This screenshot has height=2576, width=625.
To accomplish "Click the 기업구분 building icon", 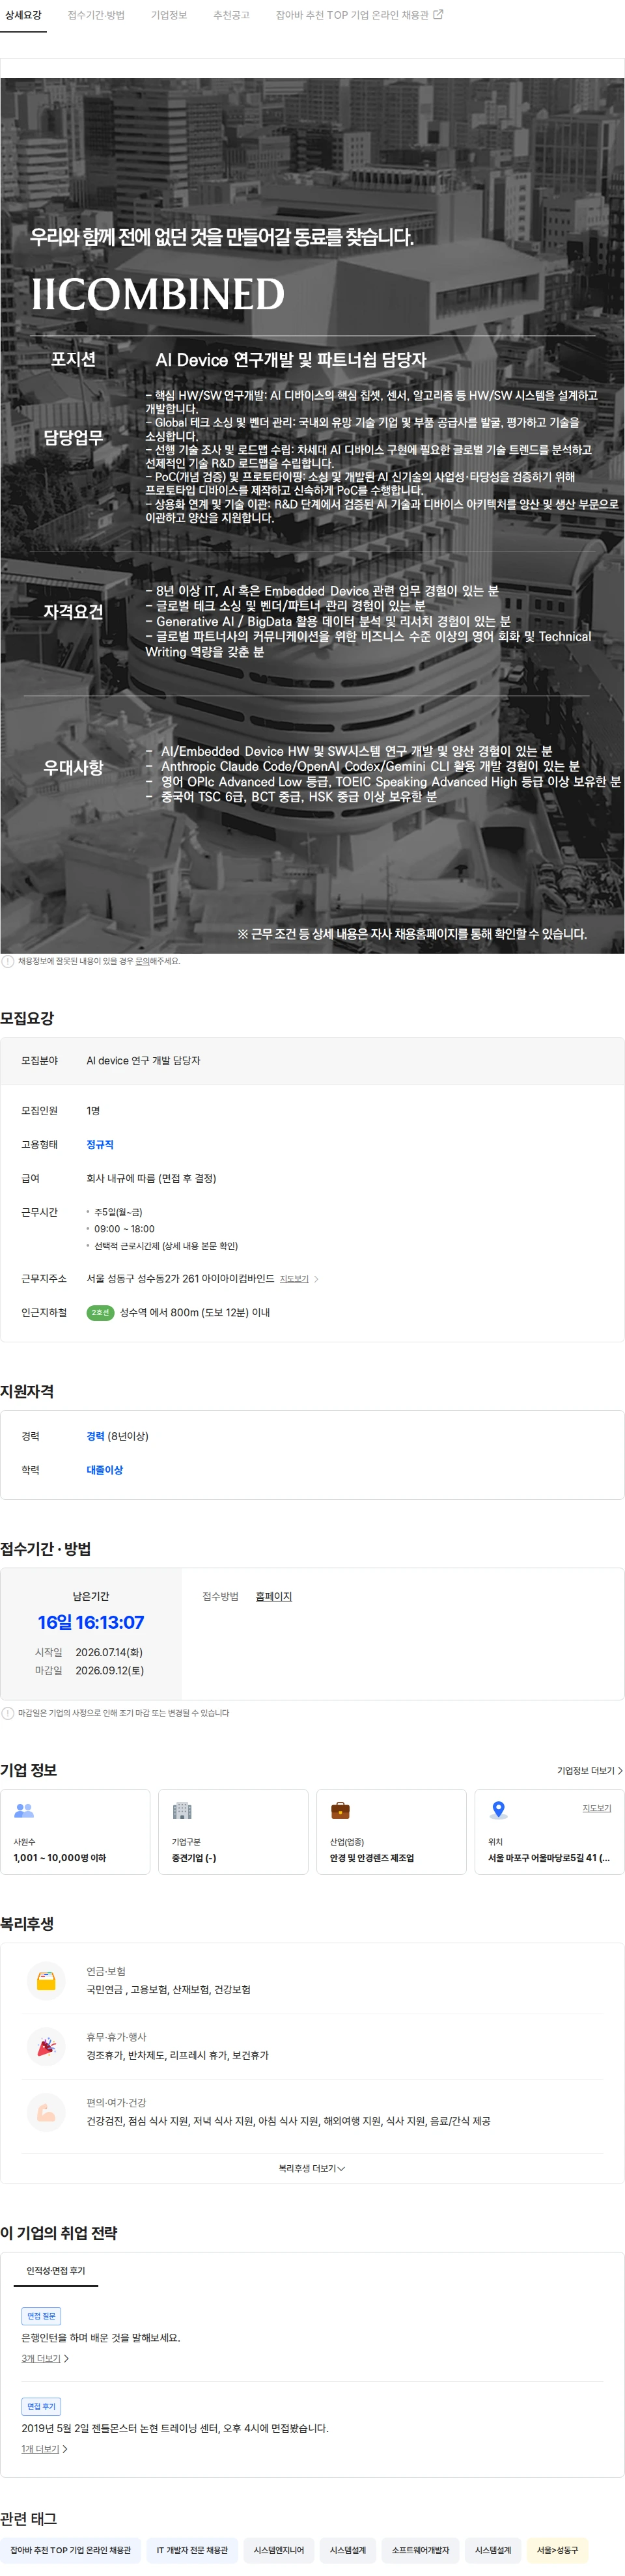I will pyautogui.click(x=182, y=1810).
